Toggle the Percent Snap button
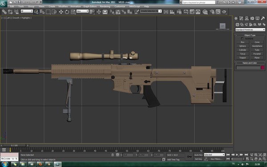 [x=124, y=12]
